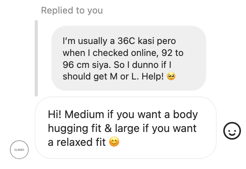This screenshot has height=169, width=246.
Task: Click 'body' at end of first reply line
Action: click(185, 115)
